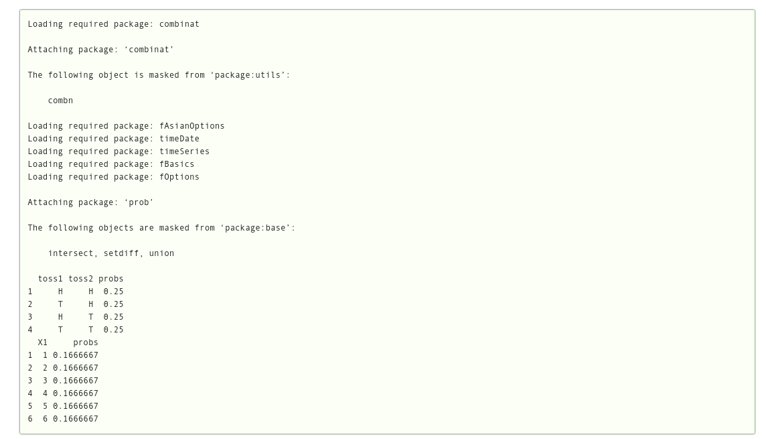This screenshot has height=439, width=766.
Task: Click the fBasics loading line
Action: 111,164
